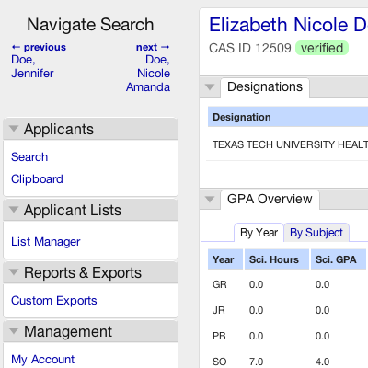Click the Sci. Hours column header

277,259
